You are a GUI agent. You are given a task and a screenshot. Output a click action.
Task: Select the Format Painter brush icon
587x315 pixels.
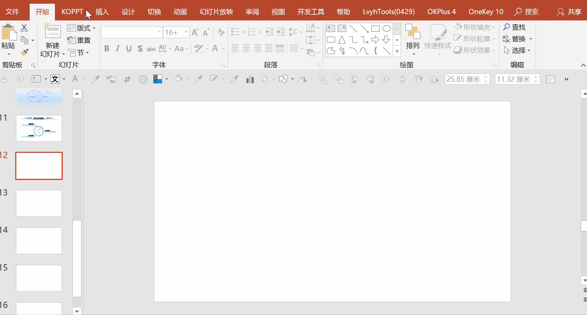tap(24, 52)
